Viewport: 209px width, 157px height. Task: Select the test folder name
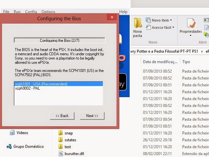(68, 147)
